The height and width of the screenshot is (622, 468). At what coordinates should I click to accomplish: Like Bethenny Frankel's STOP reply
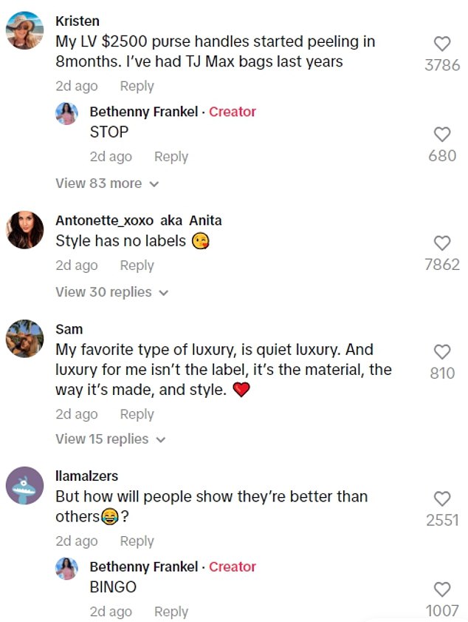[x=441, y=135]
